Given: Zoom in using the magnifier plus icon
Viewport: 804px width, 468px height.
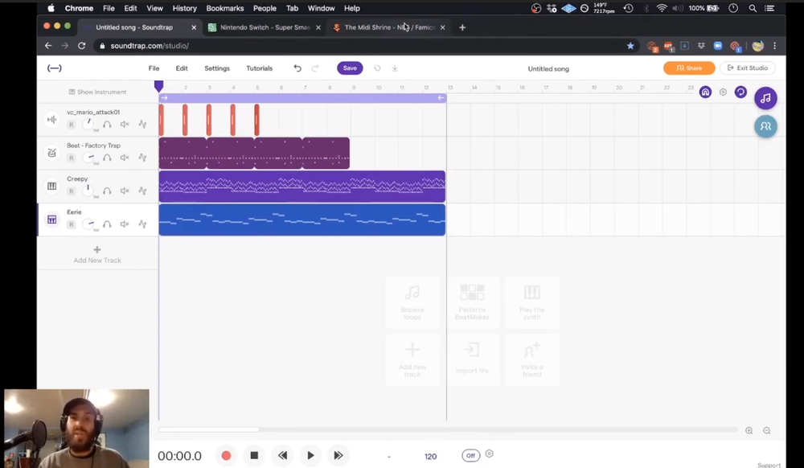Looking at the screenshot, I should click(x=749, y=430).
